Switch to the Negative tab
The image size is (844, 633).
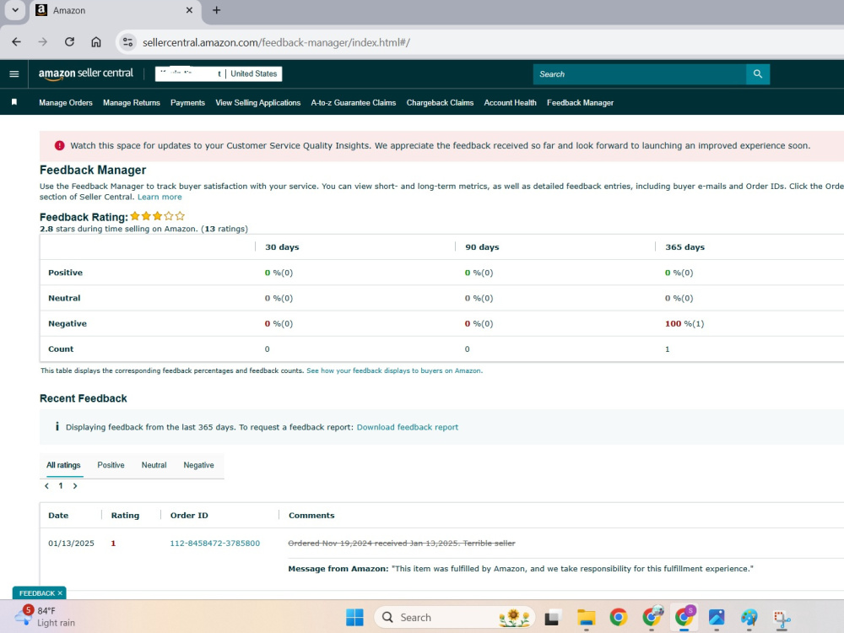(x=198, y=465)
